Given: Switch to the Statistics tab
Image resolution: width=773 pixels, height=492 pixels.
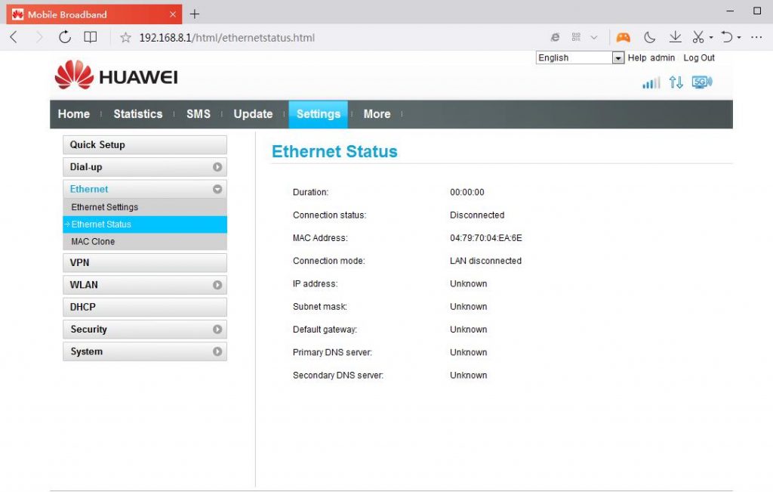Looking at the screenshot, I should pyautogui.click(x=137, y=114).
